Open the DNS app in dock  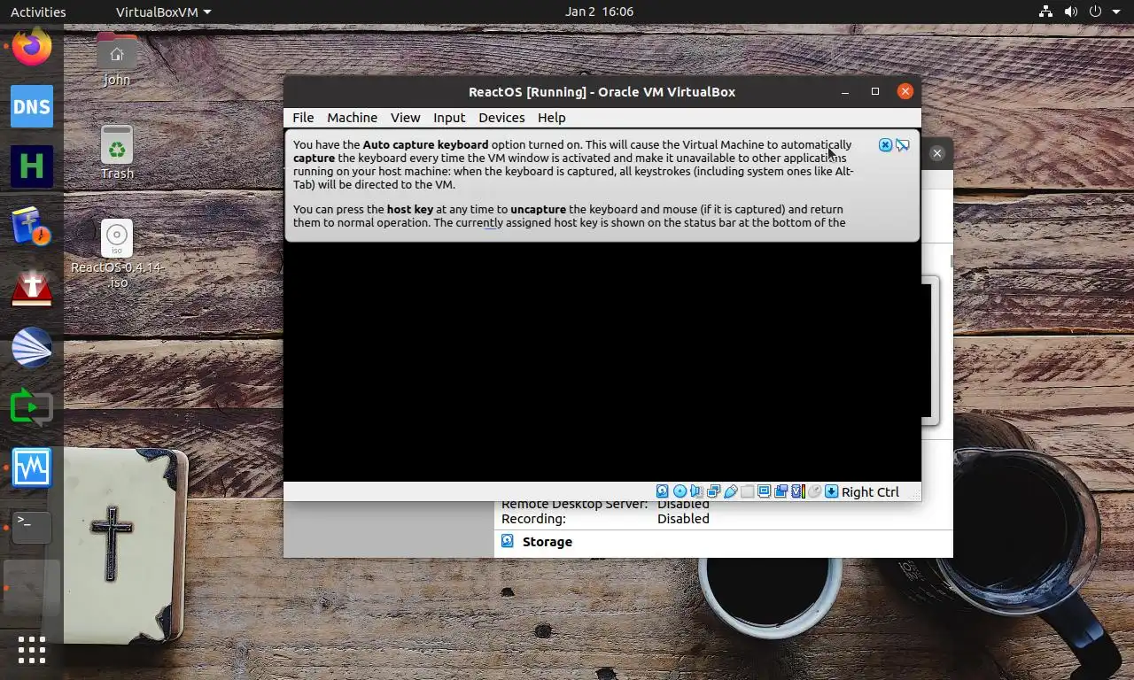32,106
